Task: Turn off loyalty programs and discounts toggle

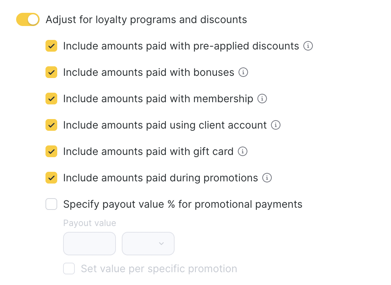Action: [x=28, y=20]
